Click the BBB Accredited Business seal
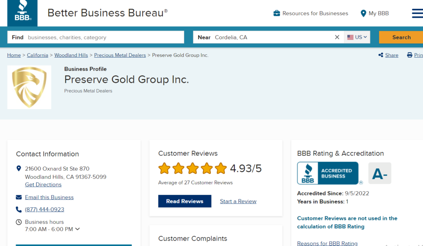The width and height of the screenshot is (423, 246). coord(328,173)
